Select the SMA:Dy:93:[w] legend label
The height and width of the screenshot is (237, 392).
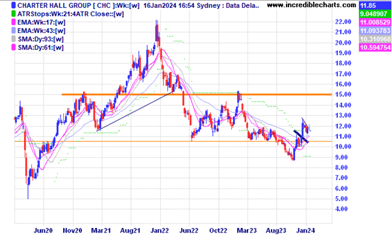[x=40, y=39]
